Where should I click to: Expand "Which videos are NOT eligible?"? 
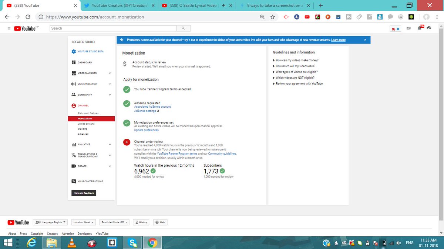[294, 78]
